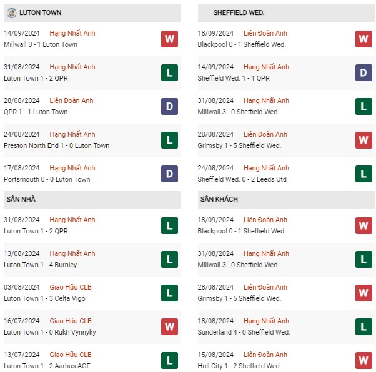Open Giao Hữu CLB link for Celta Vigo match
Viewport: 376px width, 372px height.
(x=71, y=287)
